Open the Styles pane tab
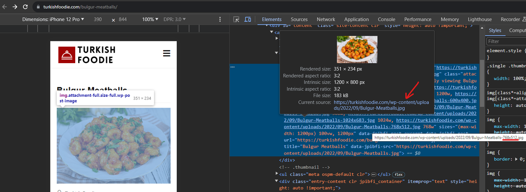Image resolution: width=526 pixels, height=192 pixels. [x=495, y=30]
